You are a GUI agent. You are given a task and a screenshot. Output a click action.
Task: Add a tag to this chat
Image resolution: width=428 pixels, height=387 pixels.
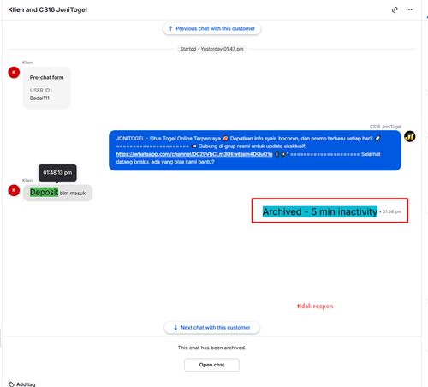(22, 384)
